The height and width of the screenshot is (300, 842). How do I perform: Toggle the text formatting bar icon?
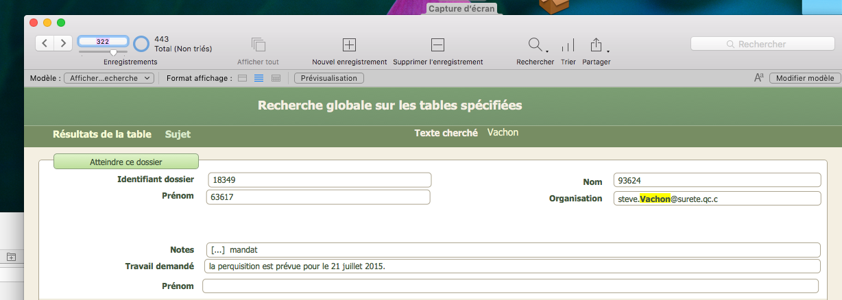[759, 78]
